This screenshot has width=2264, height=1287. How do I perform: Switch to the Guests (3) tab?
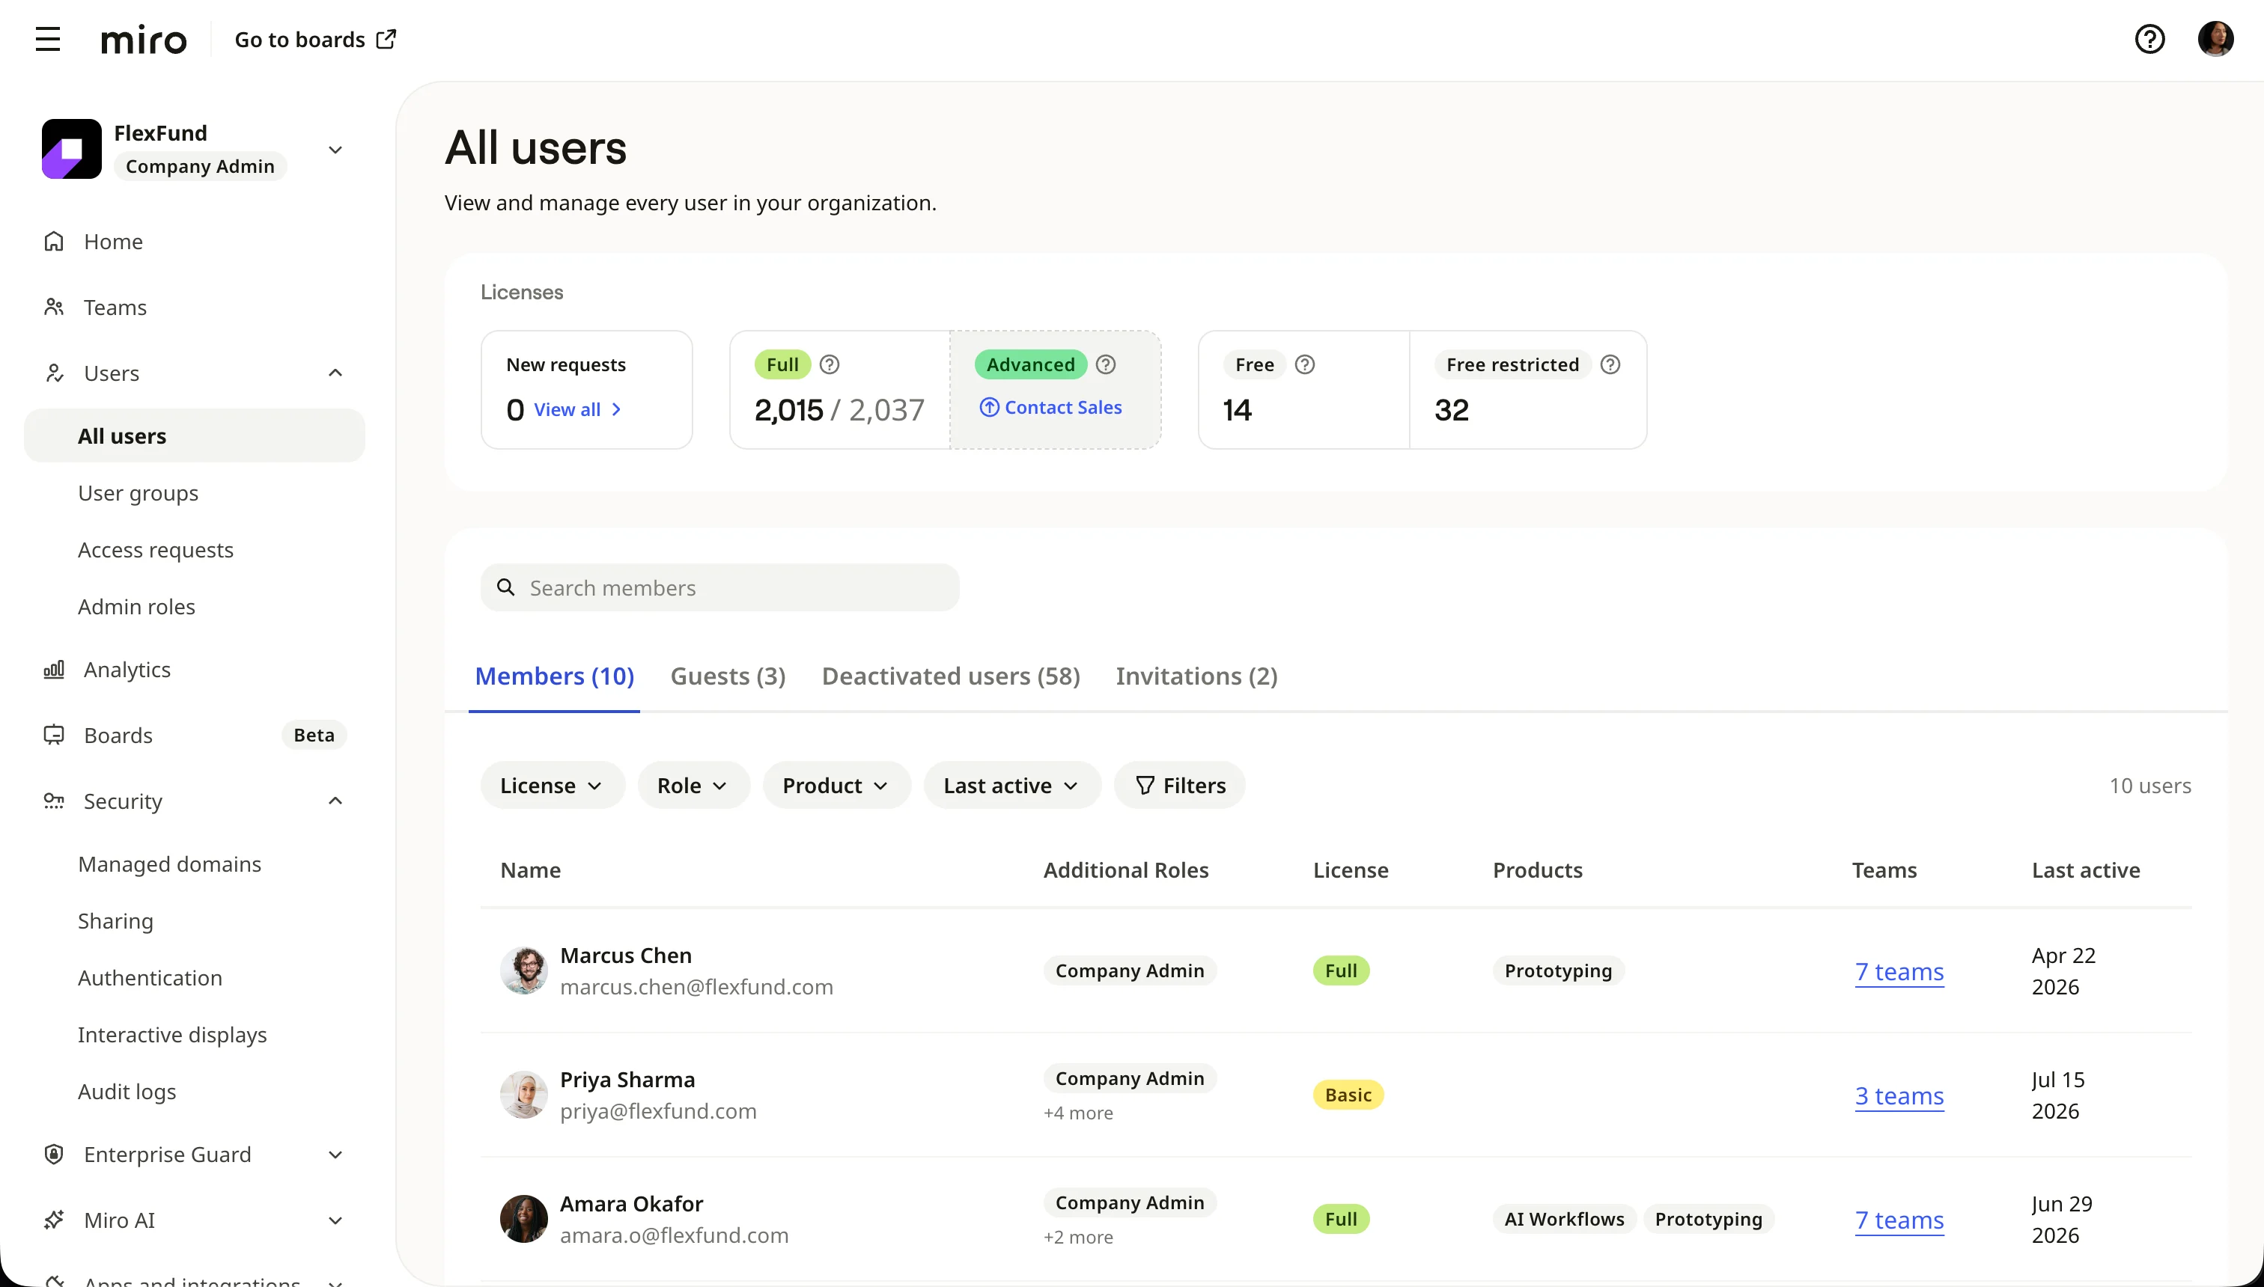(x=728, y=676)
